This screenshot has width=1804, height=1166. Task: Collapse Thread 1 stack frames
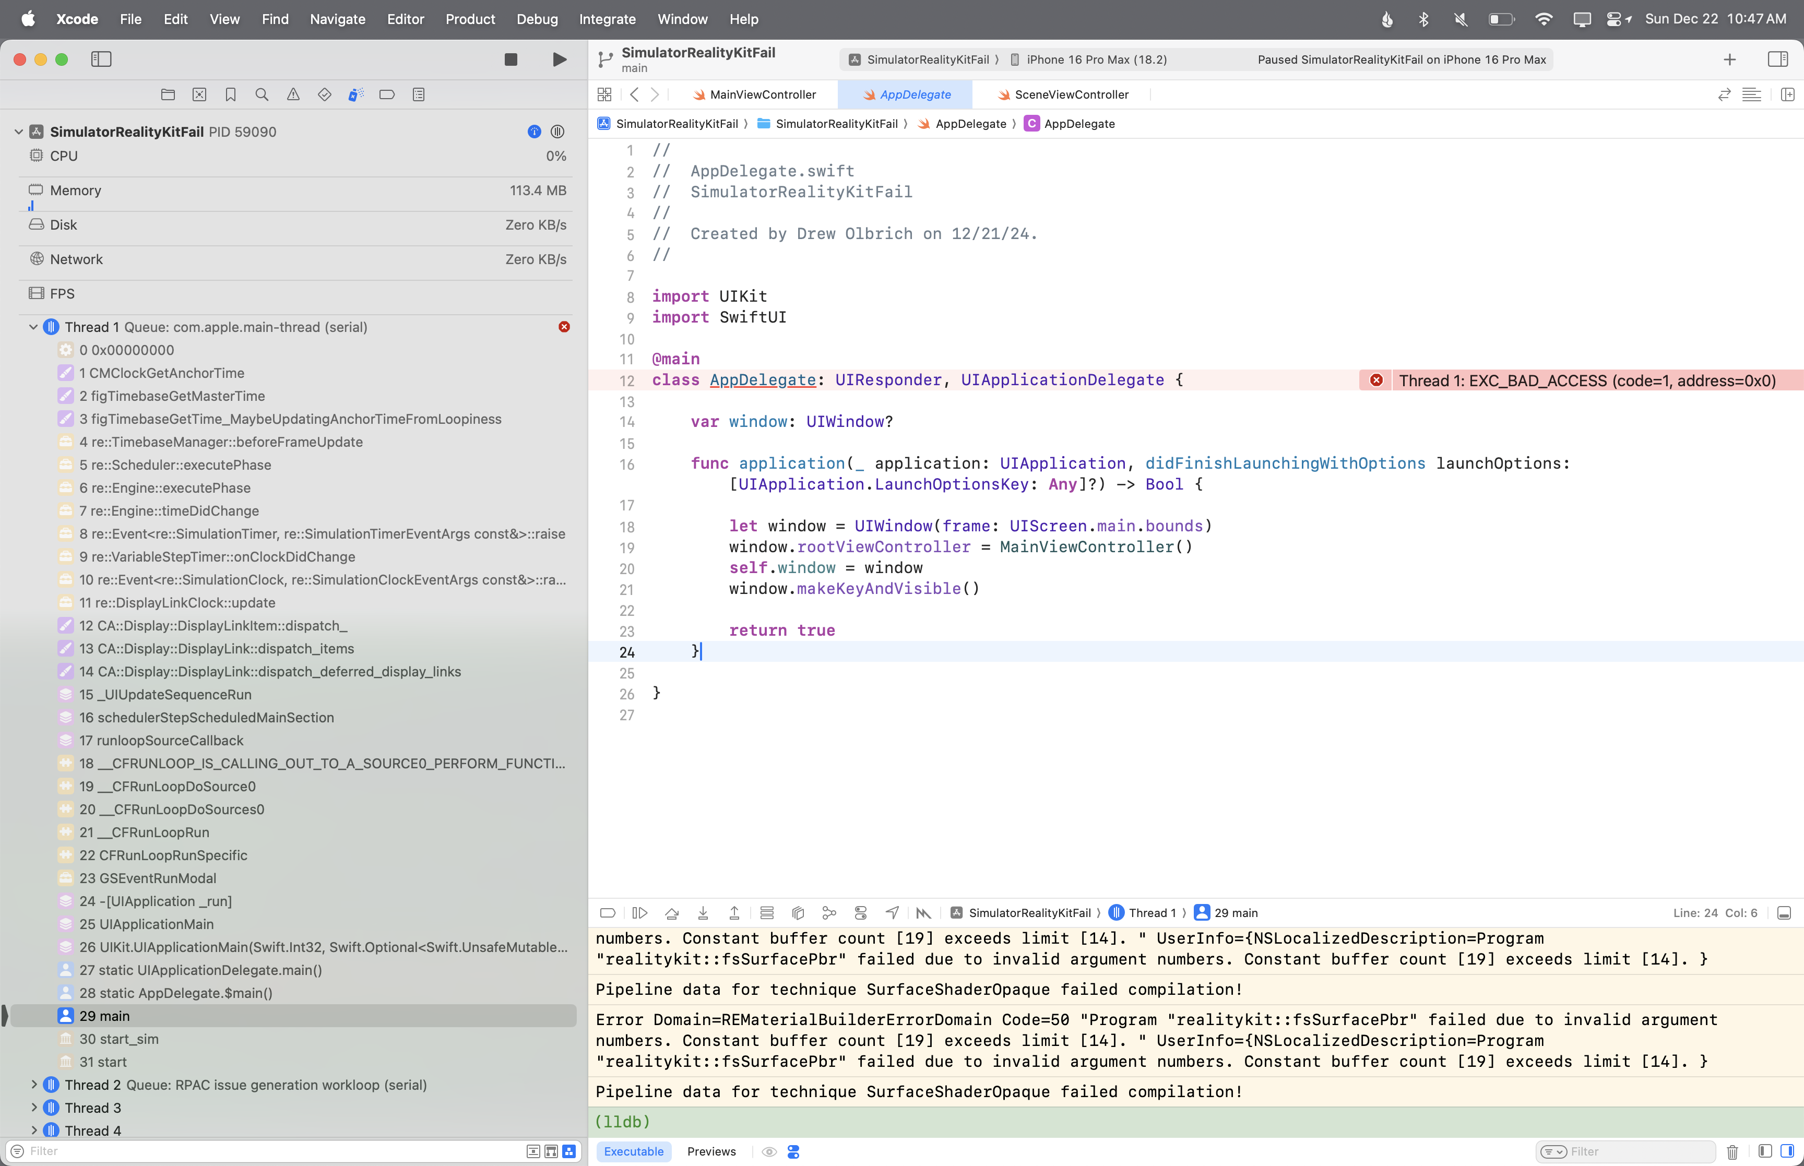click(33, 327)
